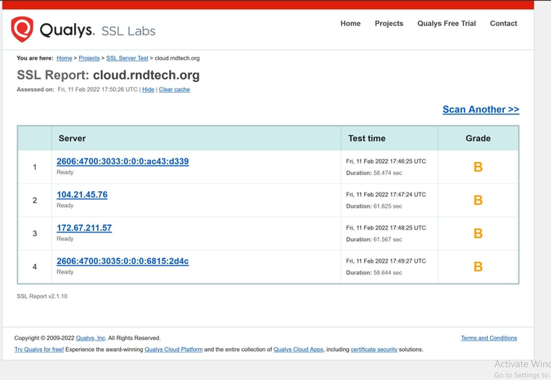Click the grade B in the 17:49:27 test row

point(478,267)
